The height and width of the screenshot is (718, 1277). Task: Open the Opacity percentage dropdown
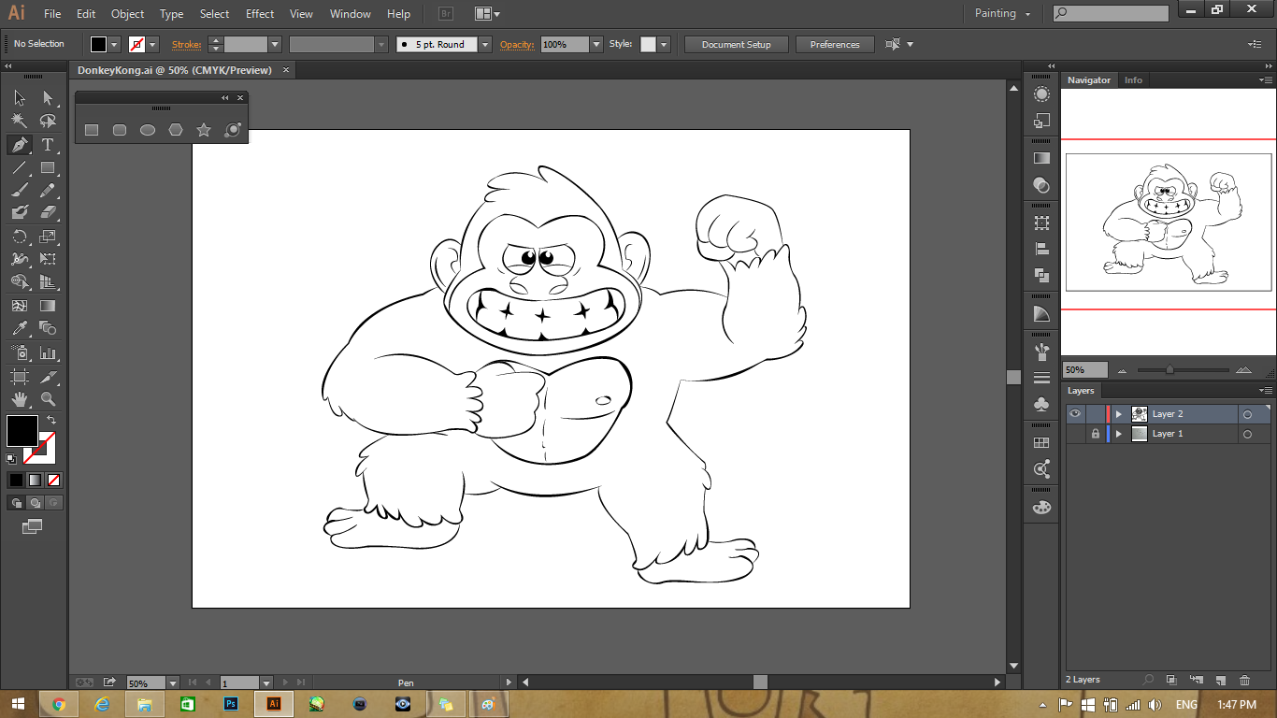(596, 44)
